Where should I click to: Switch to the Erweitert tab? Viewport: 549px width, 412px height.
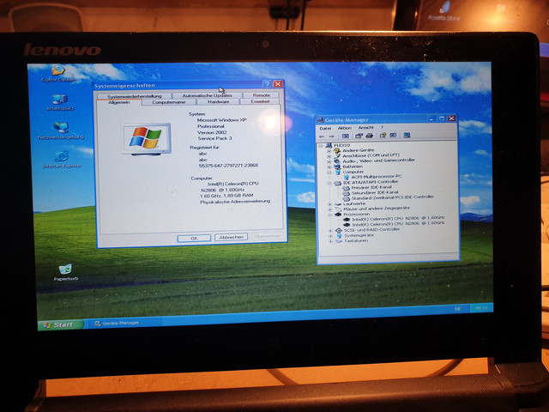click(x=260, y=101)
